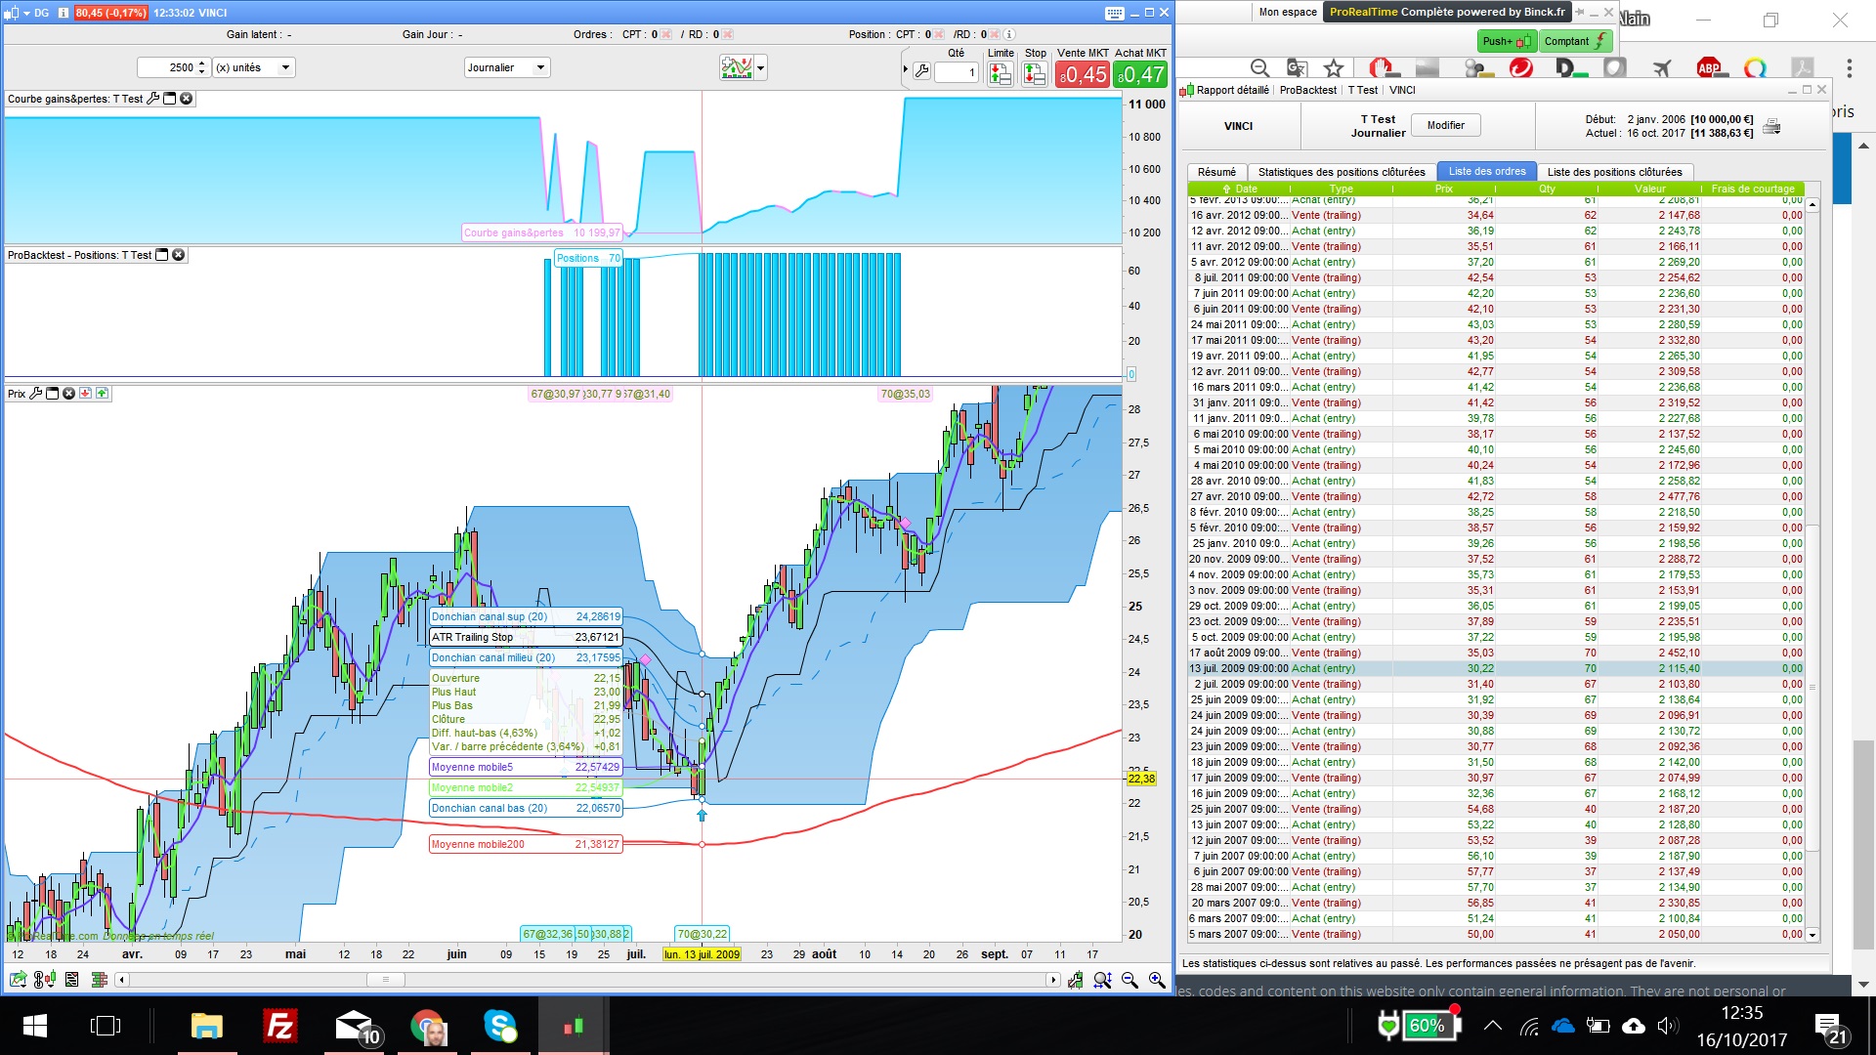Switch to the Résumé tab
The height and width of the screenshot is (1055, 1876).
point(1216,172)
